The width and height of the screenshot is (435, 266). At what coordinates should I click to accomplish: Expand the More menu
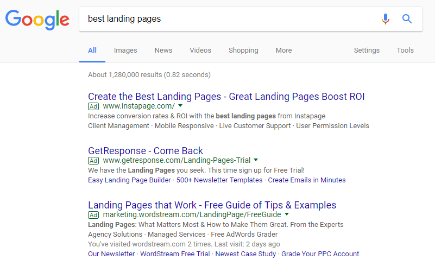[283, 50]
